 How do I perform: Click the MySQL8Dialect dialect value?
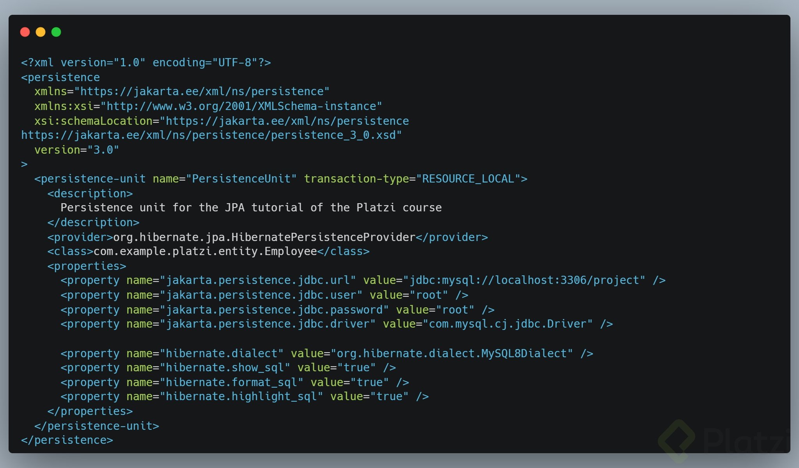point(452,354)
